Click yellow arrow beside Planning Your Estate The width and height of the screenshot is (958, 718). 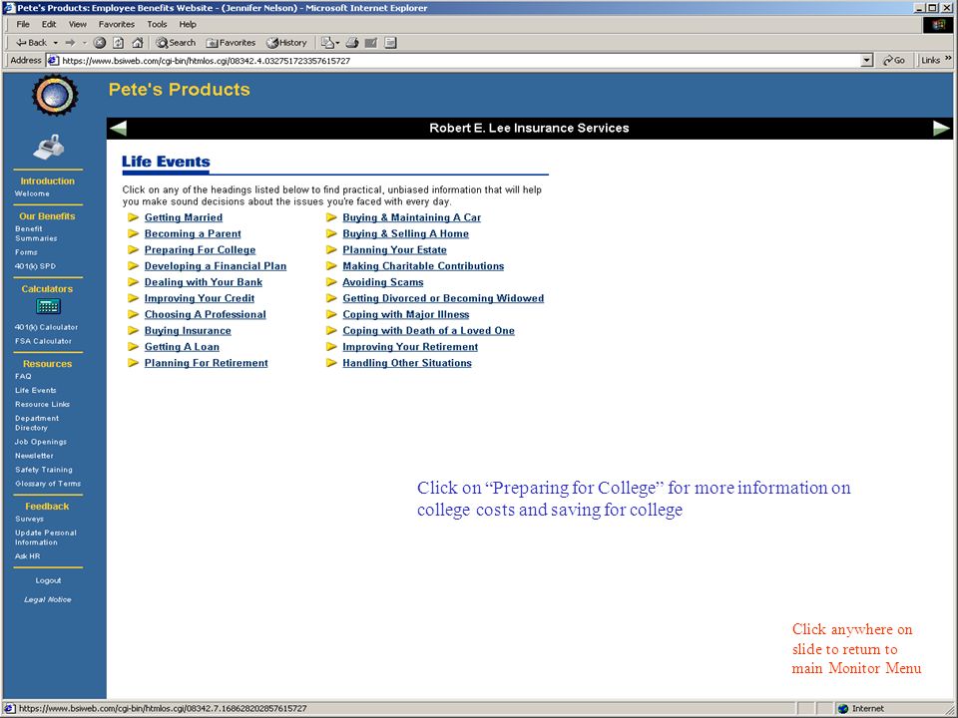331,249
